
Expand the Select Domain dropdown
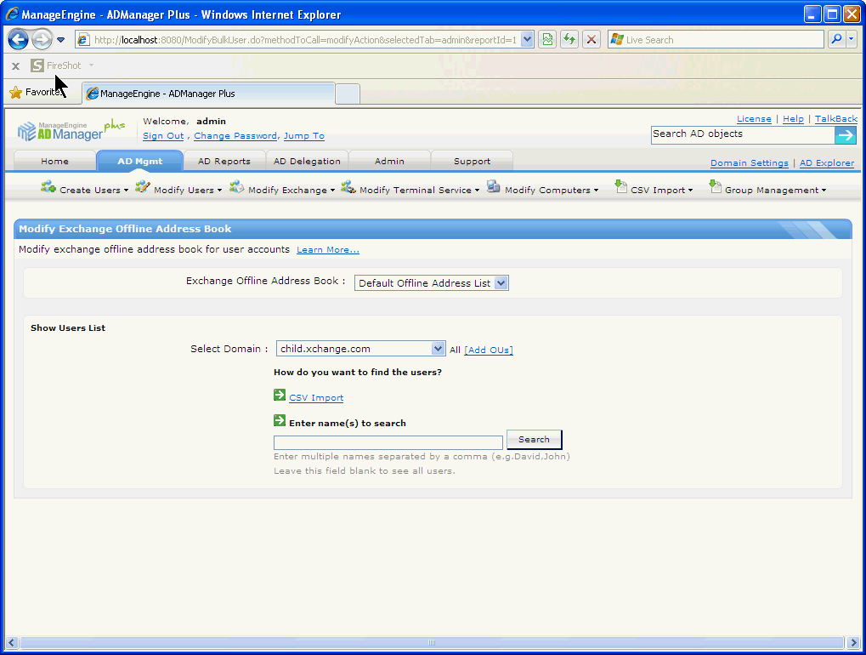[437, 348]
